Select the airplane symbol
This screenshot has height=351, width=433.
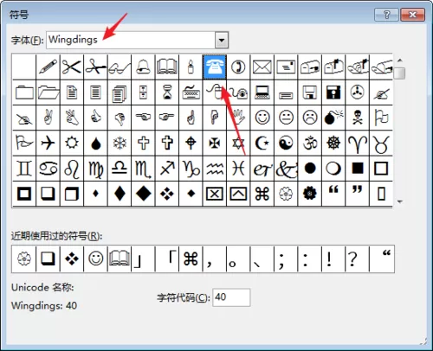(48, 143)
